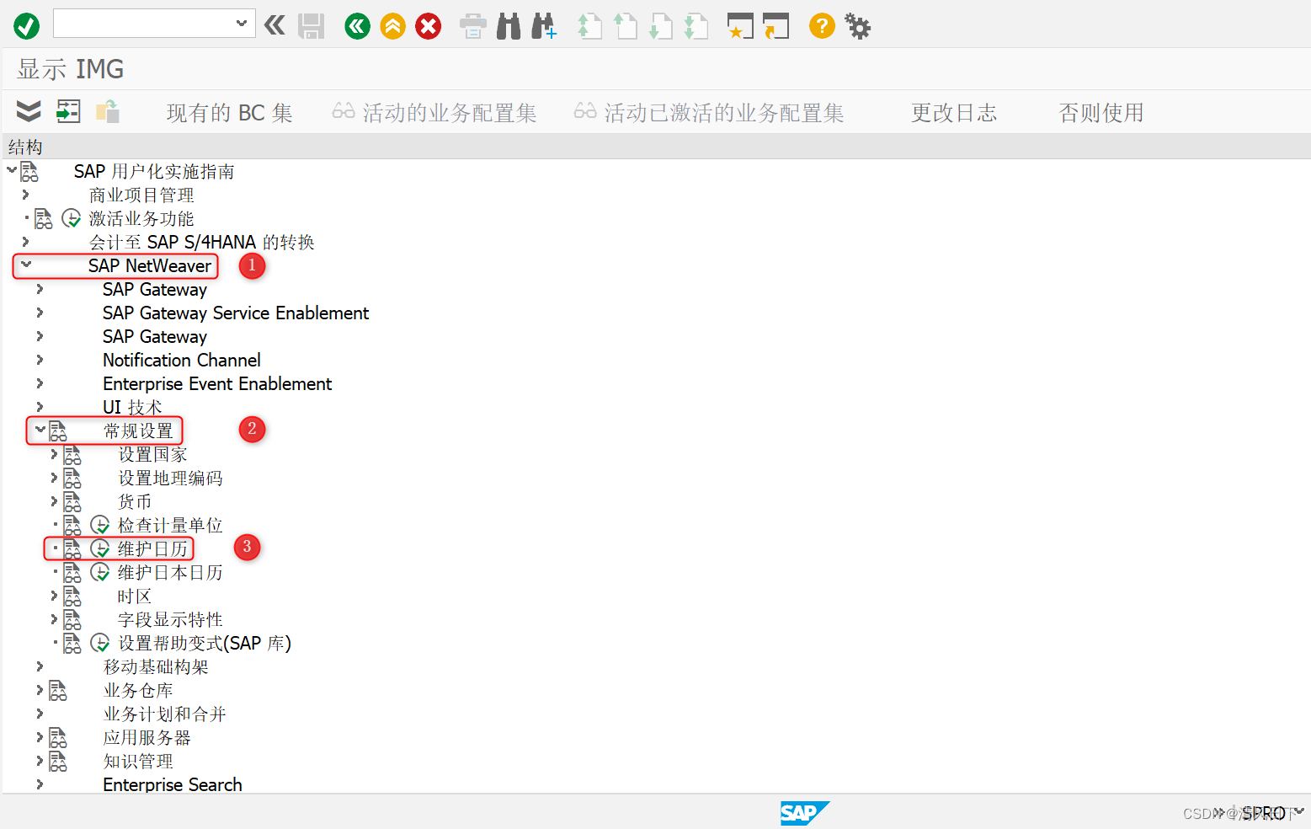1311x829 pixels.
Task: Select the 移动基础构架 tree row
Action: (x=156, y=666)
